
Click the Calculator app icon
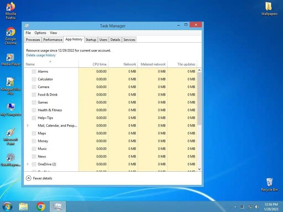[x=34, y=79]
